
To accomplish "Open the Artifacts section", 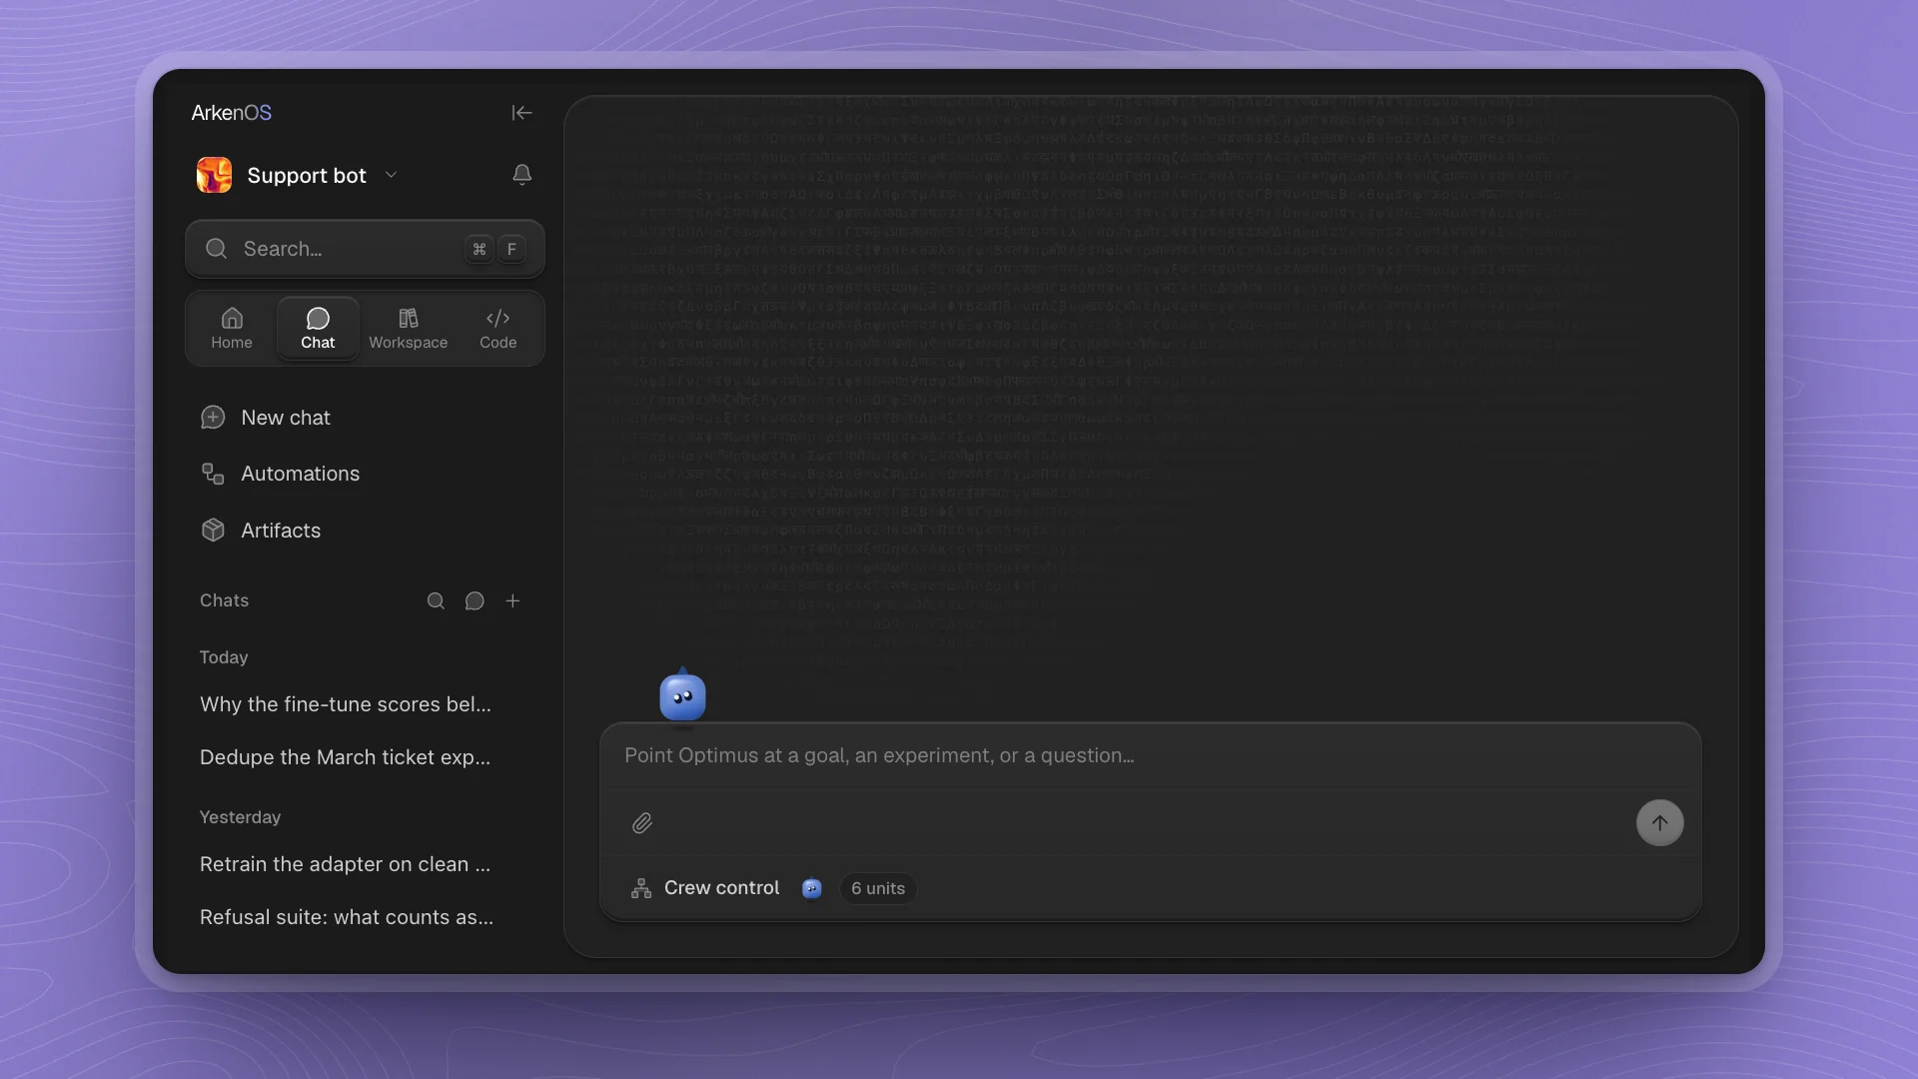I will point(261,531).
